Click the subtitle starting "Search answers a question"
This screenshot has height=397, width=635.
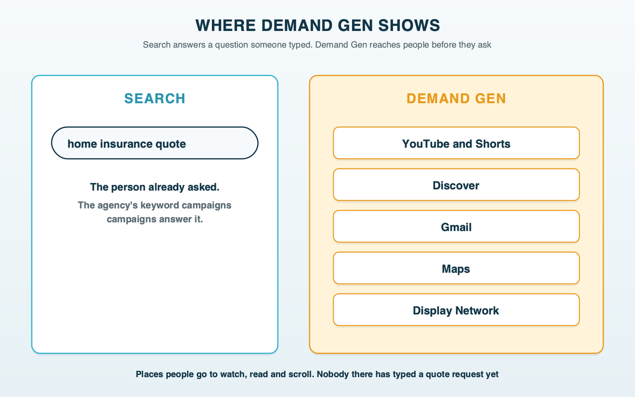(x=317, y=45)
